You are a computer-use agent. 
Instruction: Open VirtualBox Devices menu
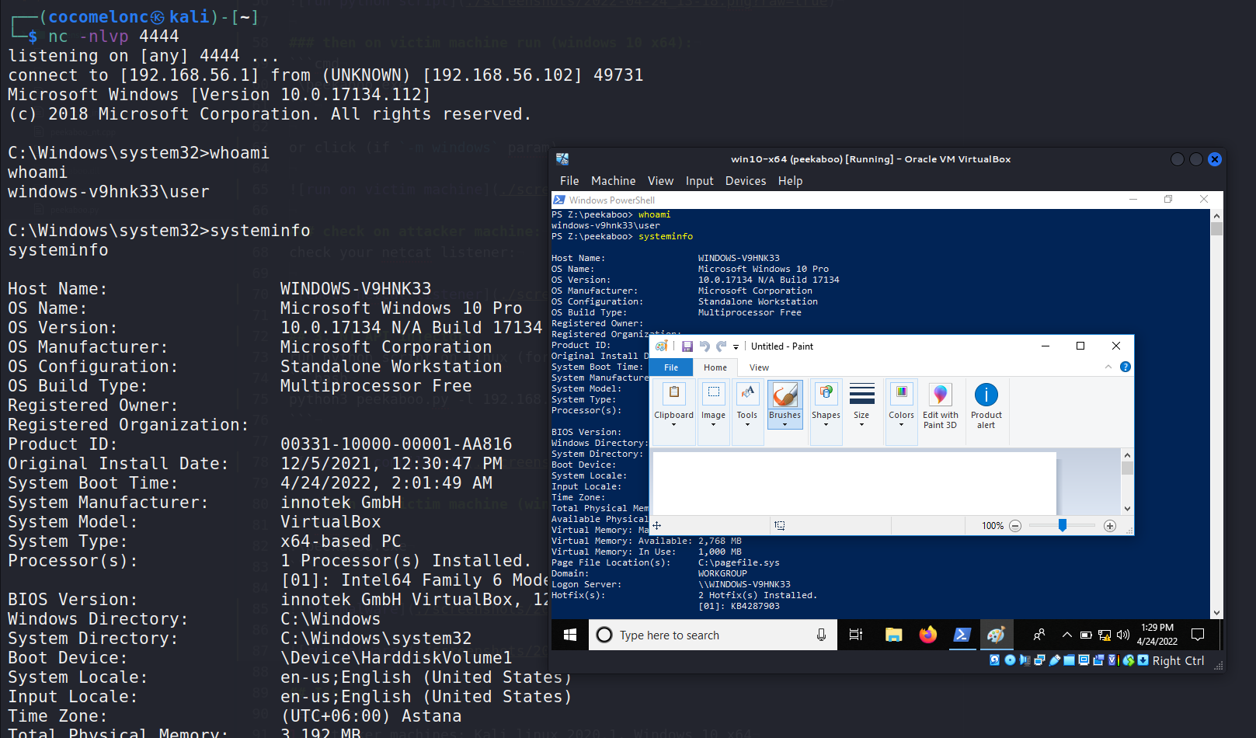tap(746, 180)
